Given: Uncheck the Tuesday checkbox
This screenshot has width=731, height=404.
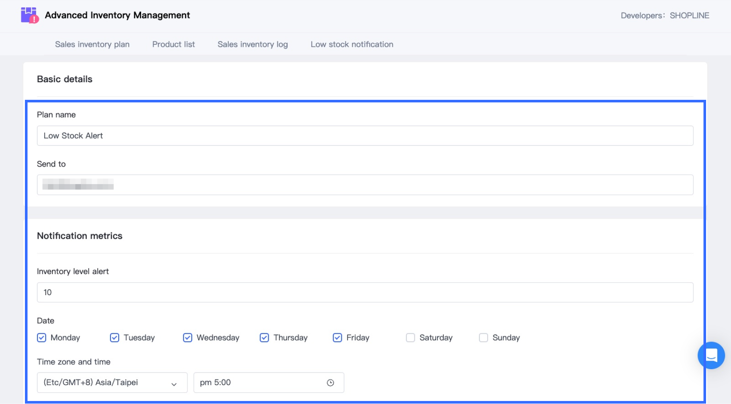Looking at the screenshot, I should point(114,338).
